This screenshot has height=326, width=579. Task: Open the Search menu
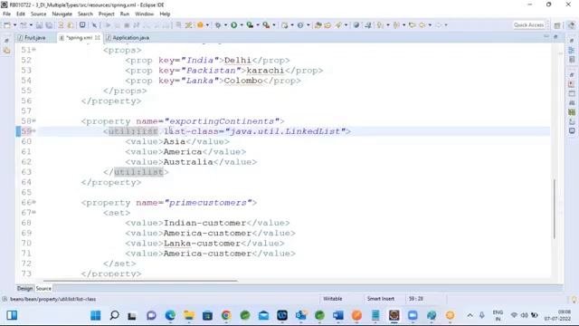pos(85,14)
